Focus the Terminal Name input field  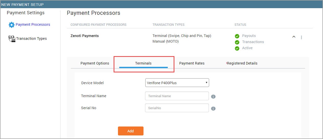(177, 96)
